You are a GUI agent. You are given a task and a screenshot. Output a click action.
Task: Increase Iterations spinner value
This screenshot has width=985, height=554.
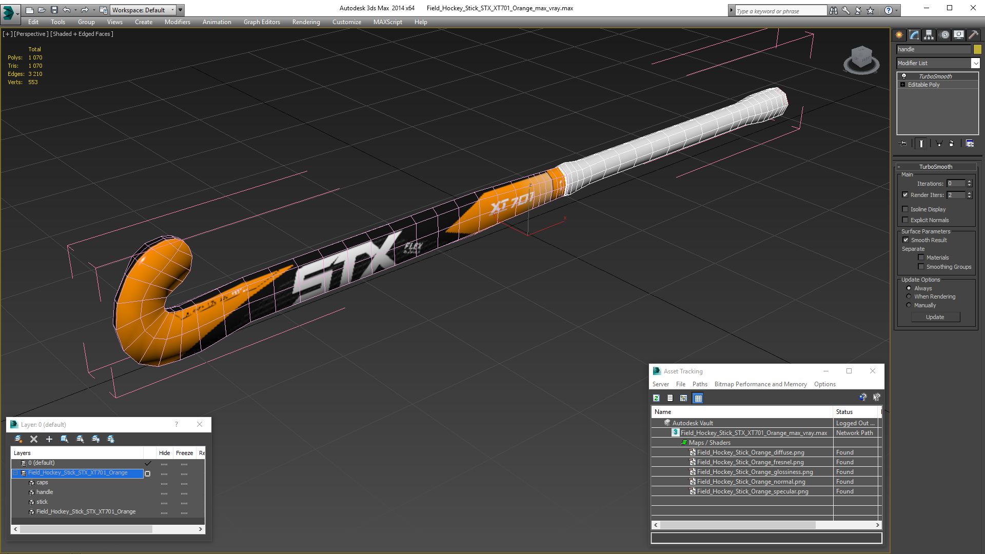pyautogui.click(x=969, y=182)
